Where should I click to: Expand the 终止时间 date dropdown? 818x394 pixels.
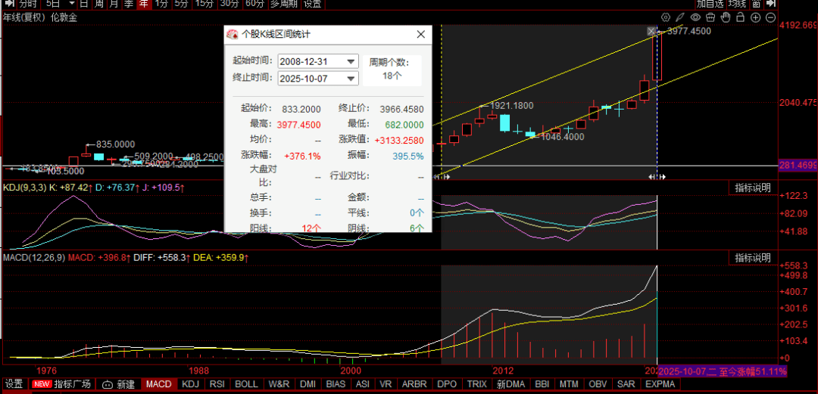pyautogui.click(x=351, y=79)
